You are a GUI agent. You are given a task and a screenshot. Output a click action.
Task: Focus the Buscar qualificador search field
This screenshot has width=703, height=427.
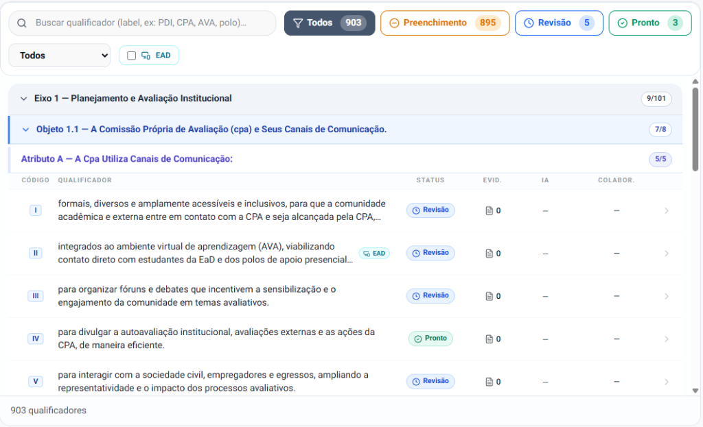tap(143, 23)
